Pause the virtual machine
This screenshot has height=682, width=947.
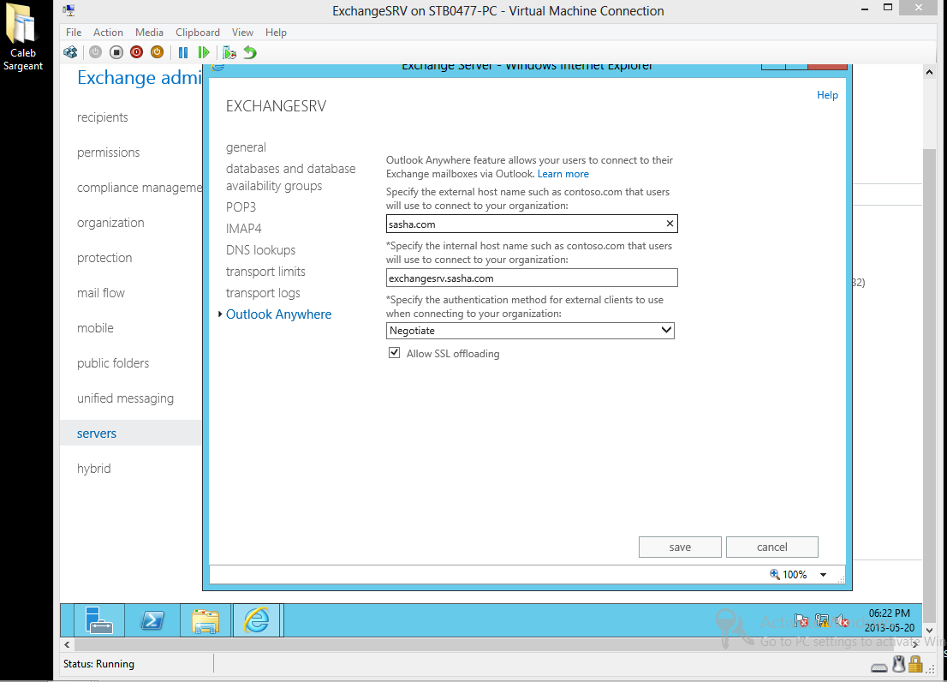point(183,52)
